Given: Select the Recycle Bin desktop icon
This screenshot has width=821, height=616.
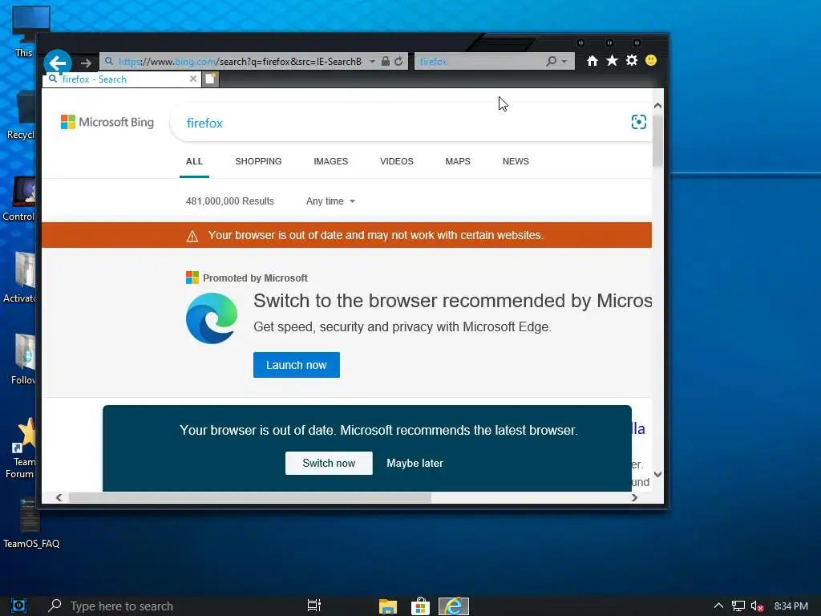Looking at the screenshot, I should pos(21,116).
